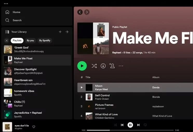Open the three-dot app menu
The image size is (193, 132).
coord(6,4)
